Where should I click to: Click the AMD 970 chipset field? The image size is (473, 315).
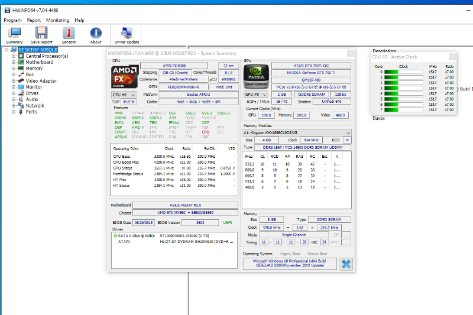185,213
